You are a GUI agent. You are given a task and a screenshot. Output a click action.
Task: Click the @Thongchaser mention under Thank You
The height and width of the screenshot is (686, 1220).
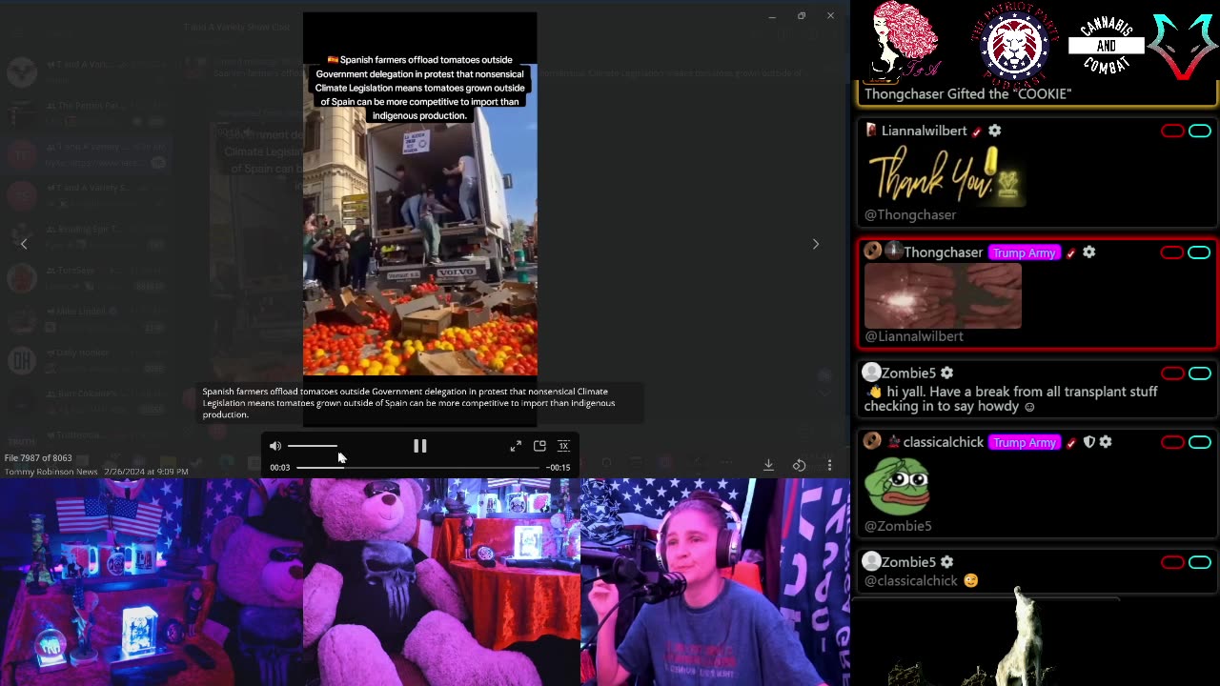[910, 215]
